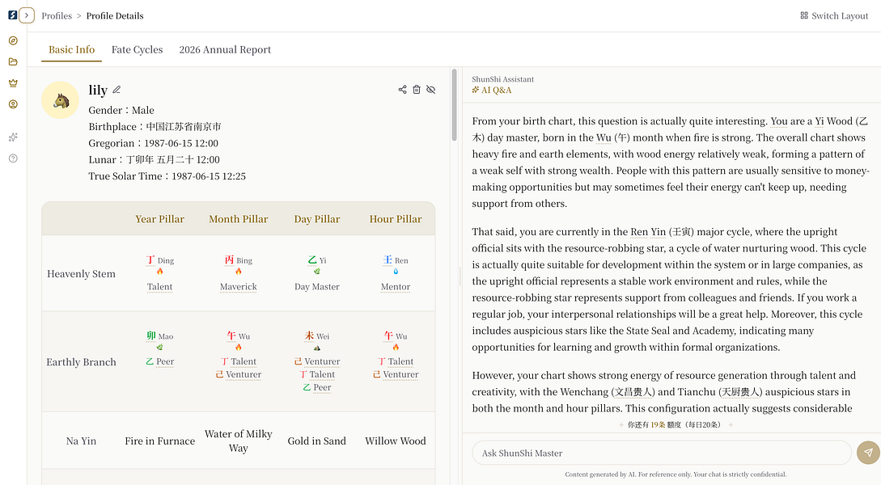This screenshot has height=485, width=881.
Task: Click lily's horse avatar
Action: point(60,100)
